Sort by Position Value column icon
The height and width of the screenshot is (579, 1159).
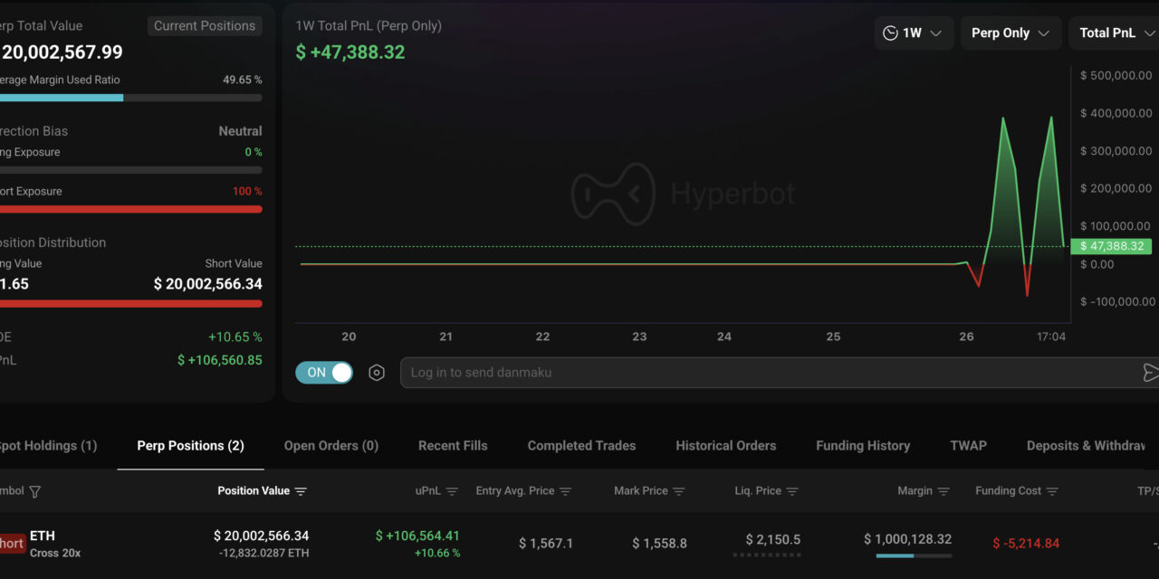coord(301,491)
